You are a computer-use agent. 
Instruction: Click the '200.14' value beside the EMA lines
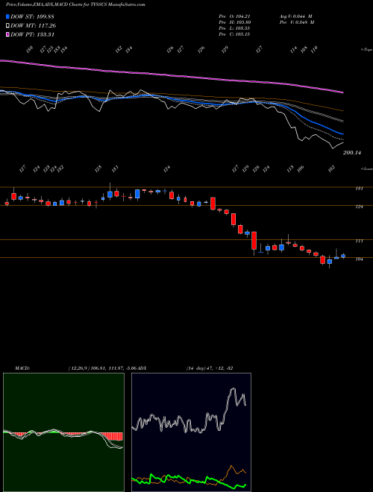[352, 153]
